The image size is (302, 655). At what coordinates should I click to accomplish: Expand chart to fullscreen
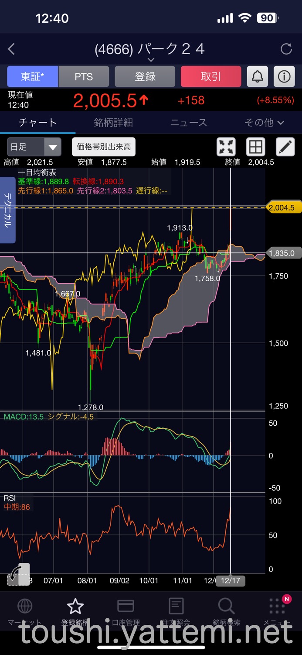[x=226, y=147]
